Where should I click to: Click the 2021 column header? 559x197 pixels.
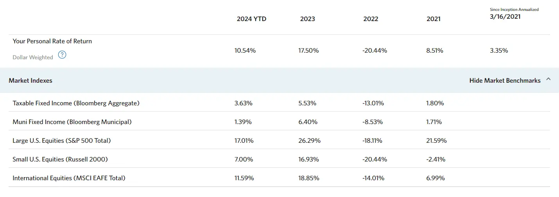click(x=434, y=19)
